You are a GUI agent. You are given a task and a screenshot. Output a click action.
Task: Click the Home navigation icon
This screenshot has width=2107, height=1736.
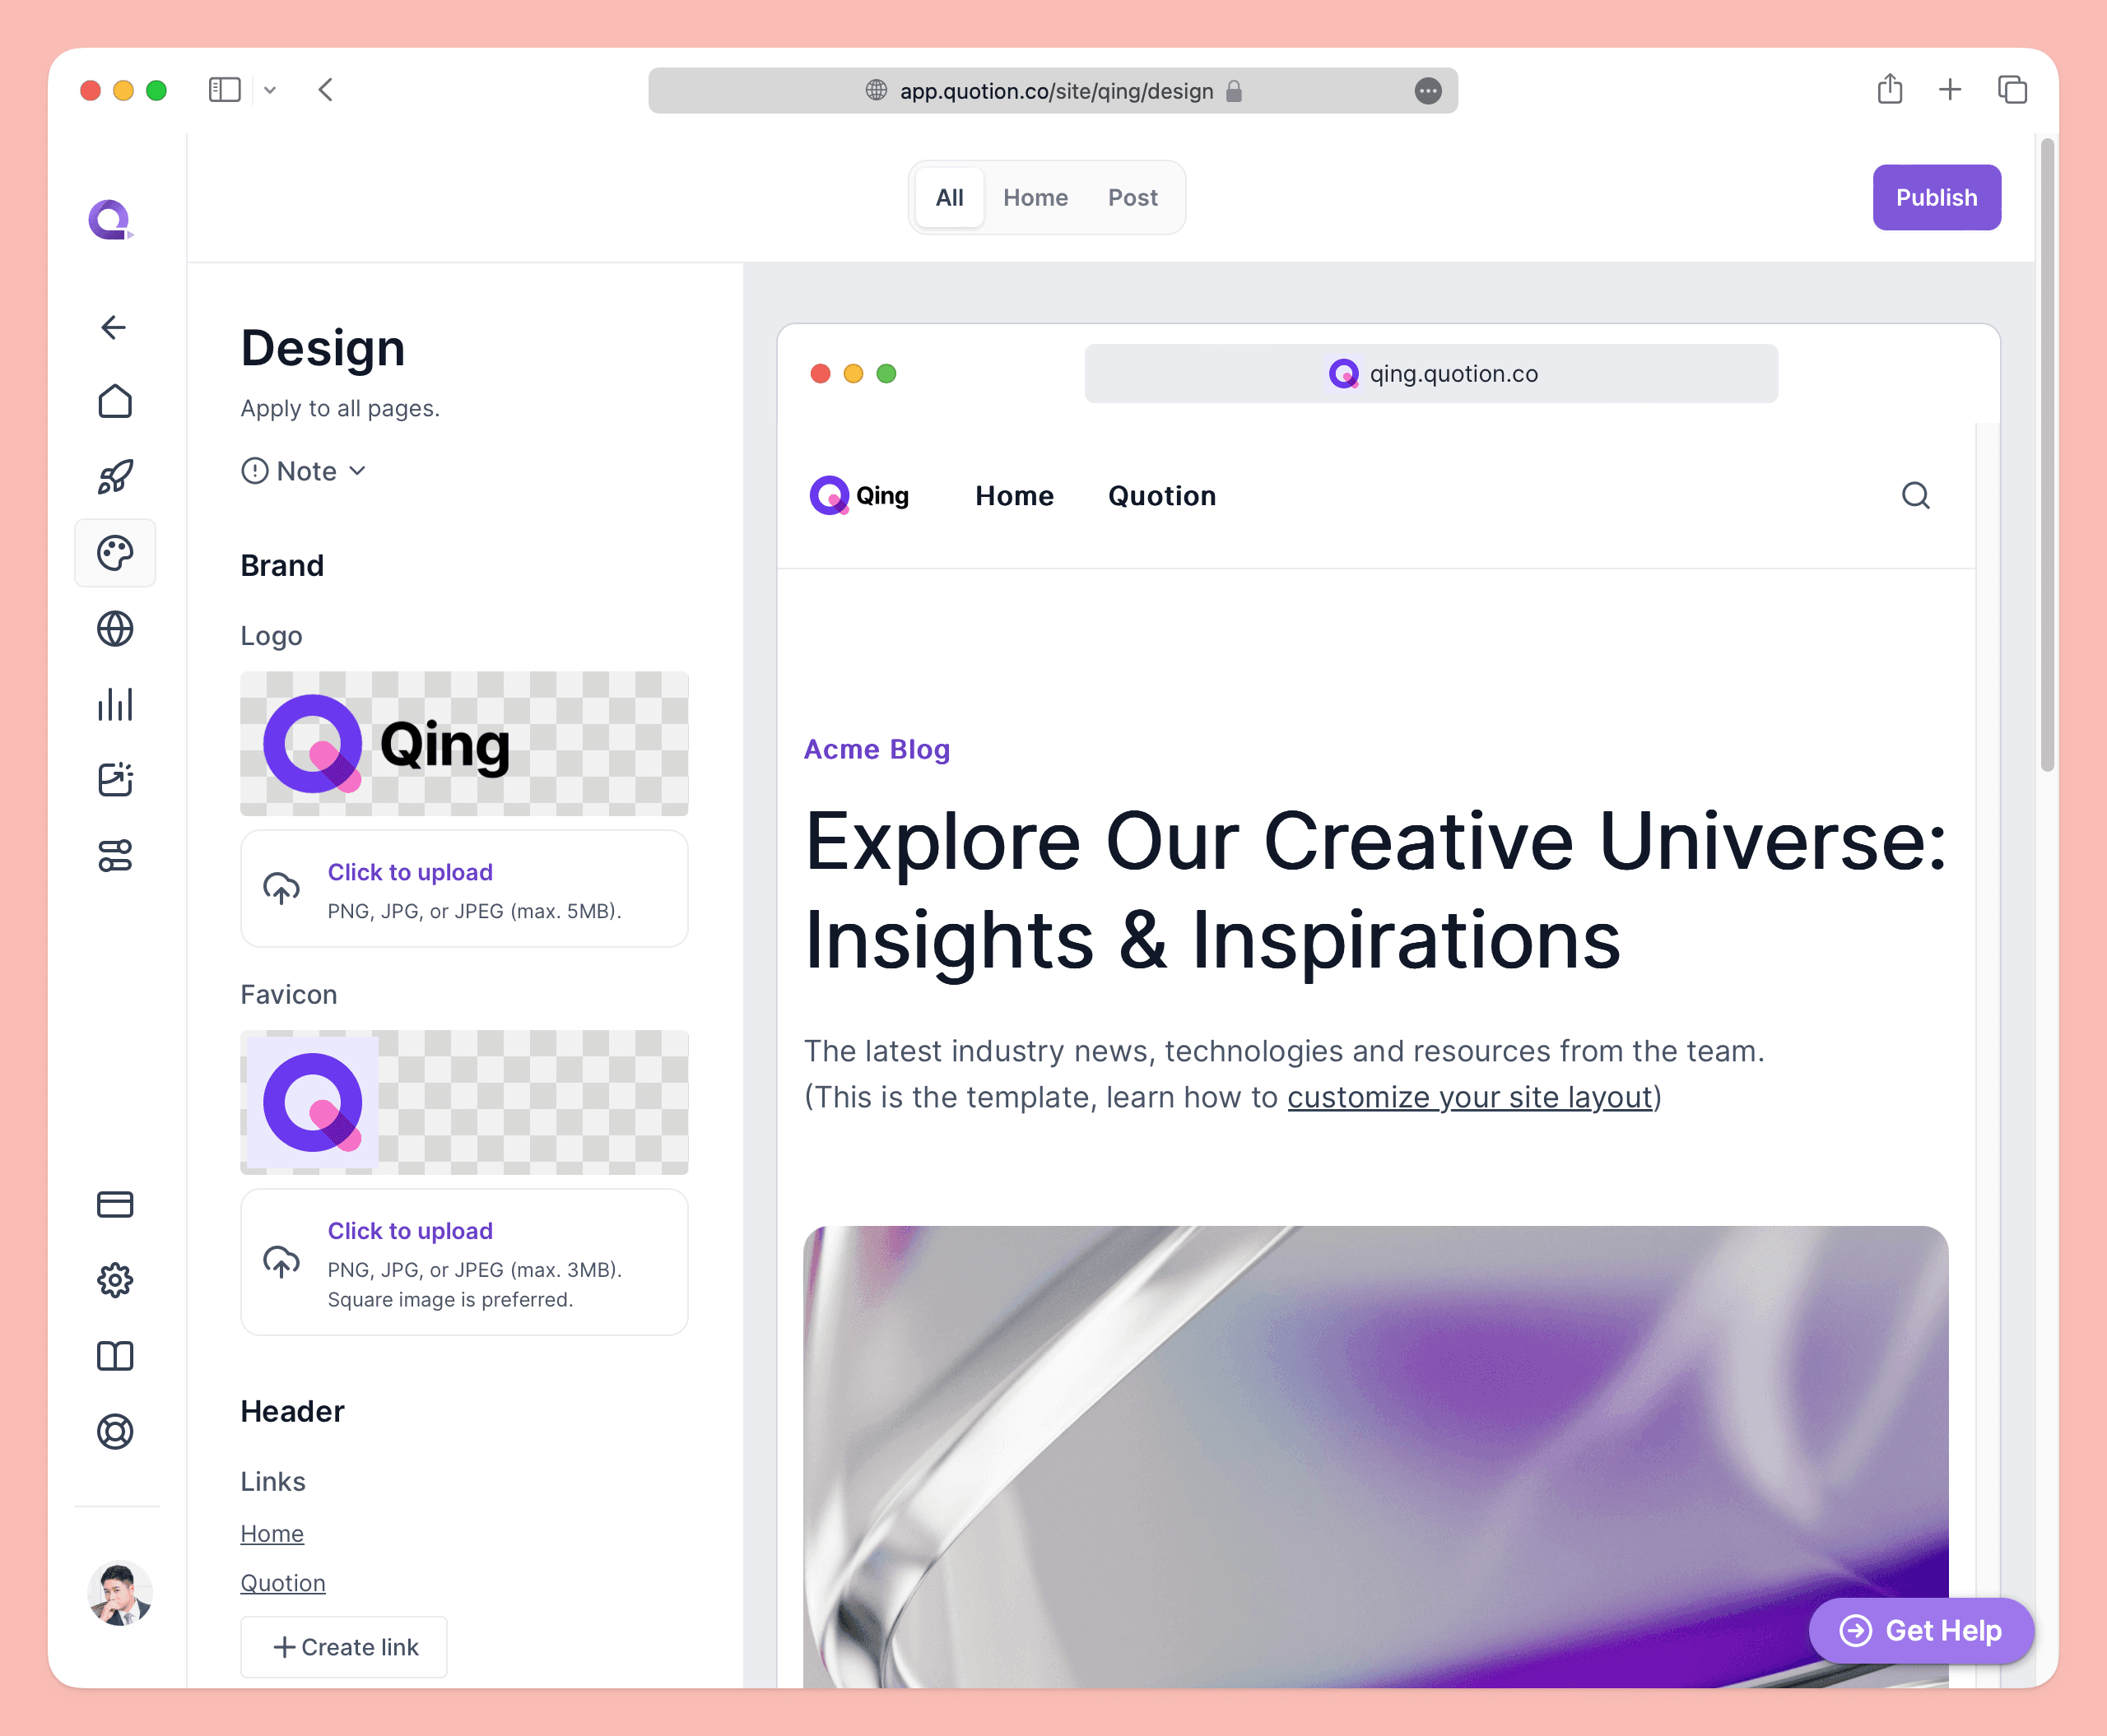[x=114, y=402]
